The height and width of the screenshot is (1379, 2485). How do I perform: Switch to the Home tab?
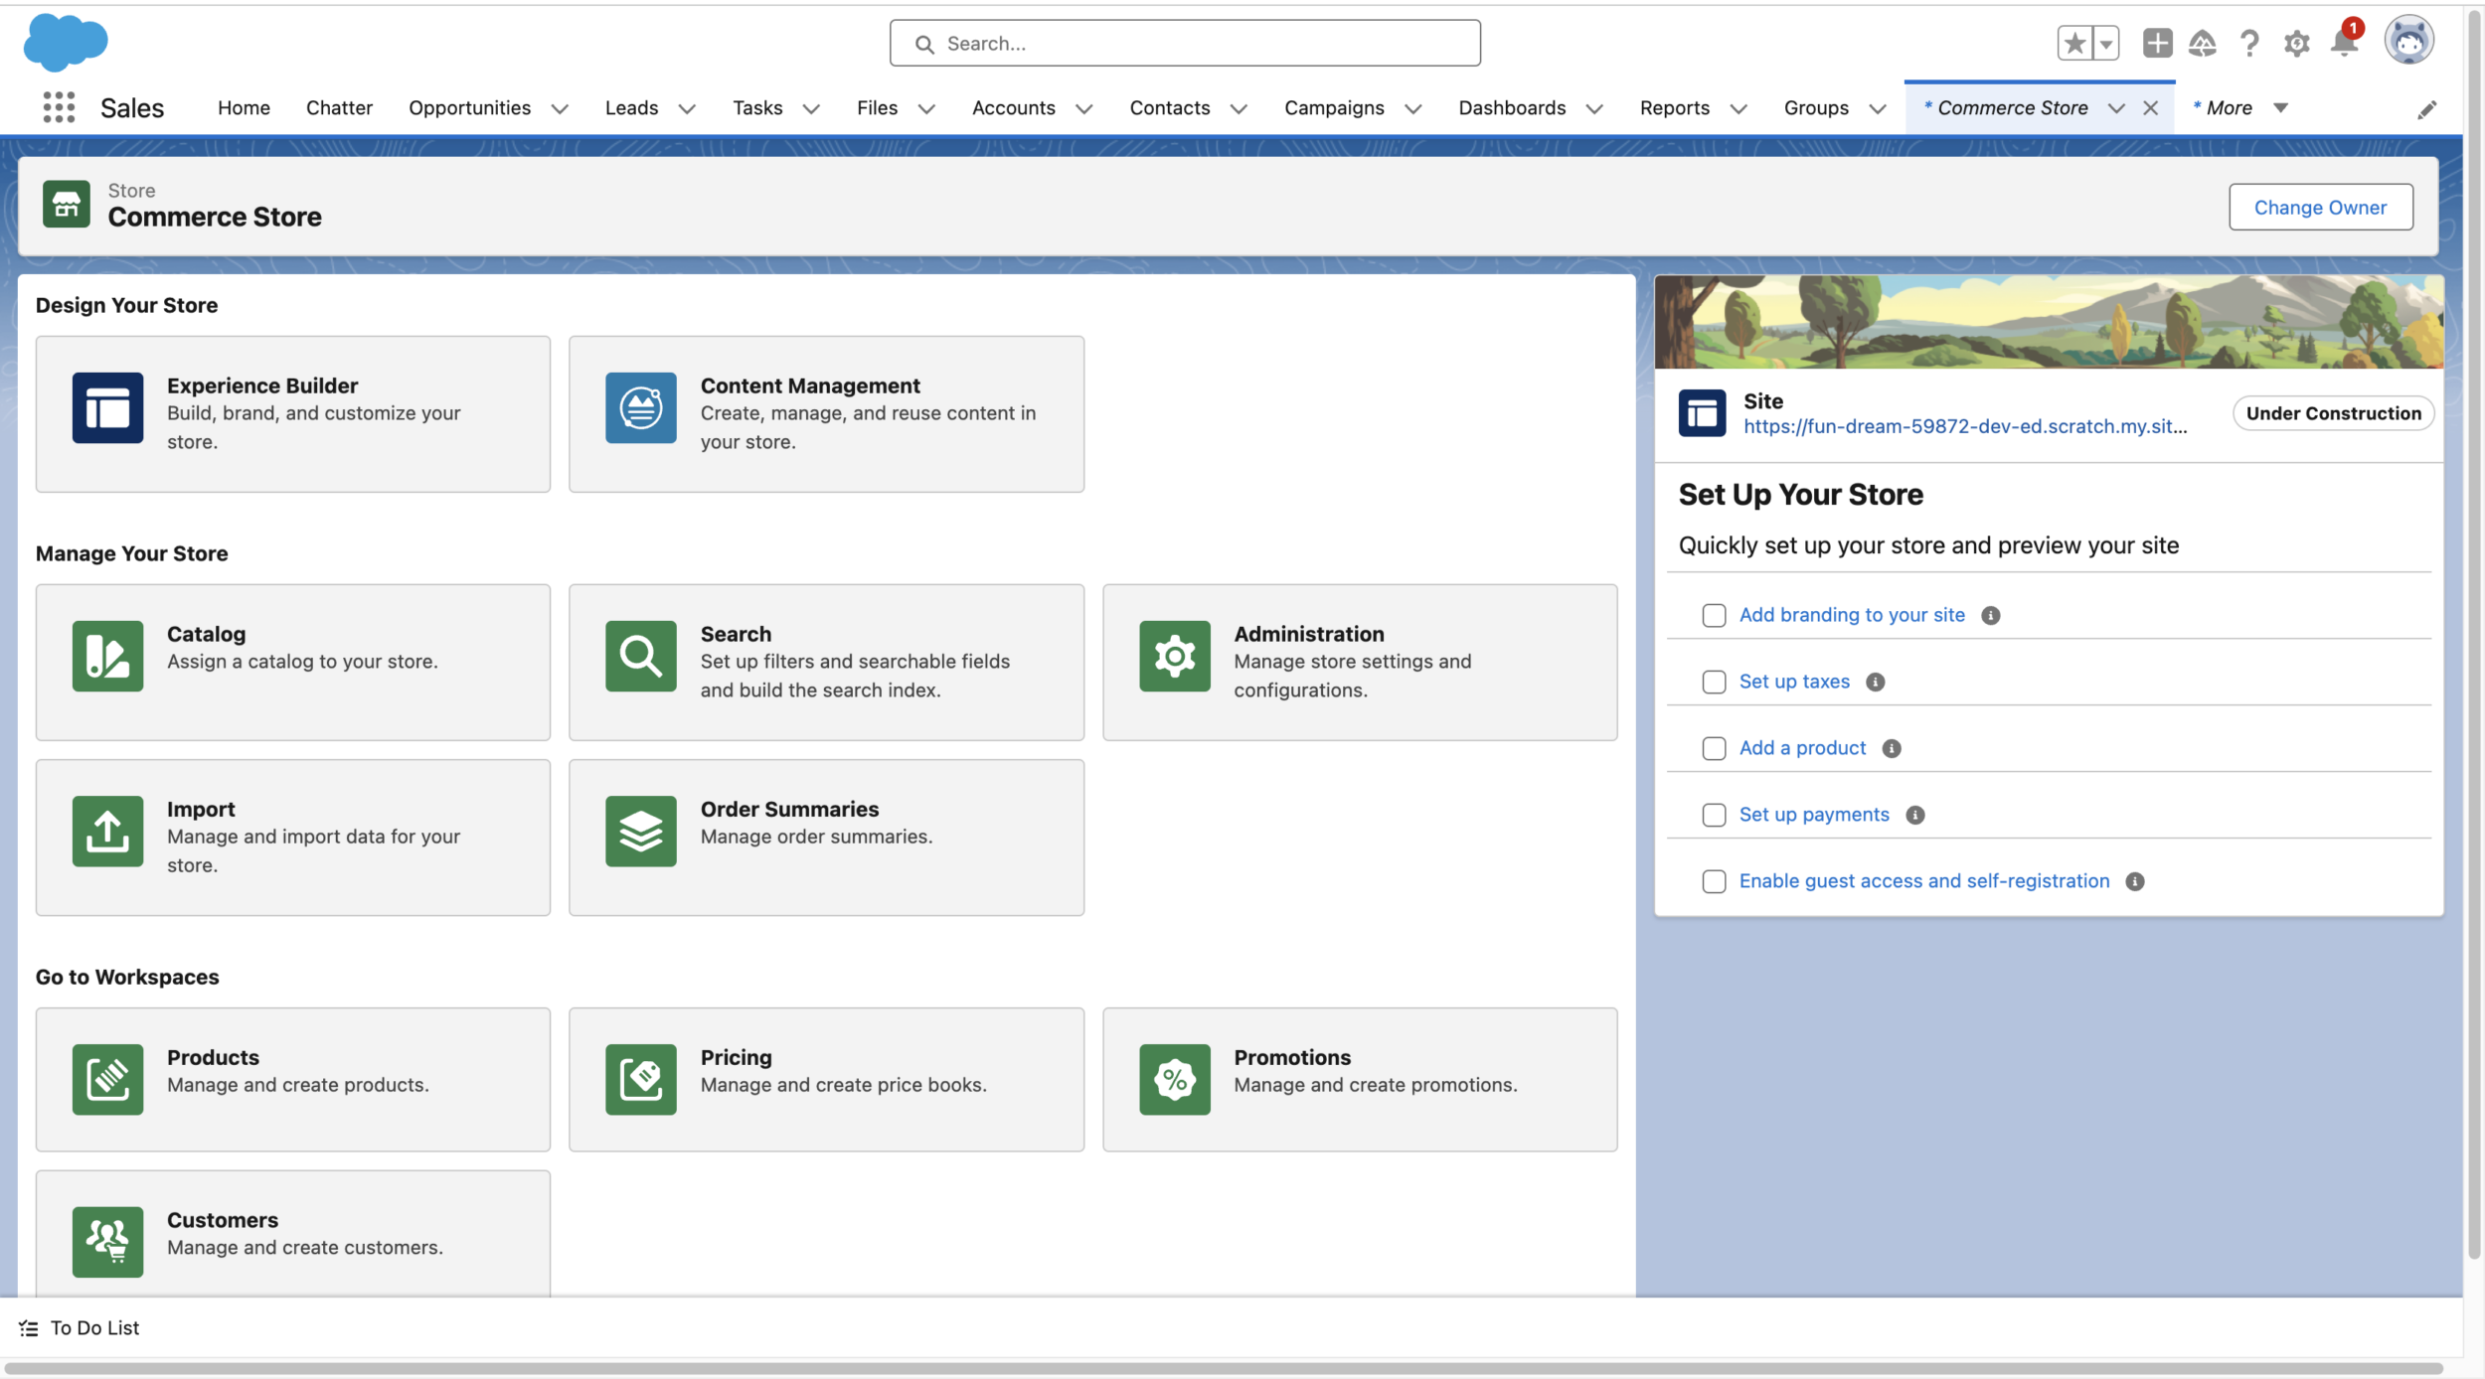244,107
